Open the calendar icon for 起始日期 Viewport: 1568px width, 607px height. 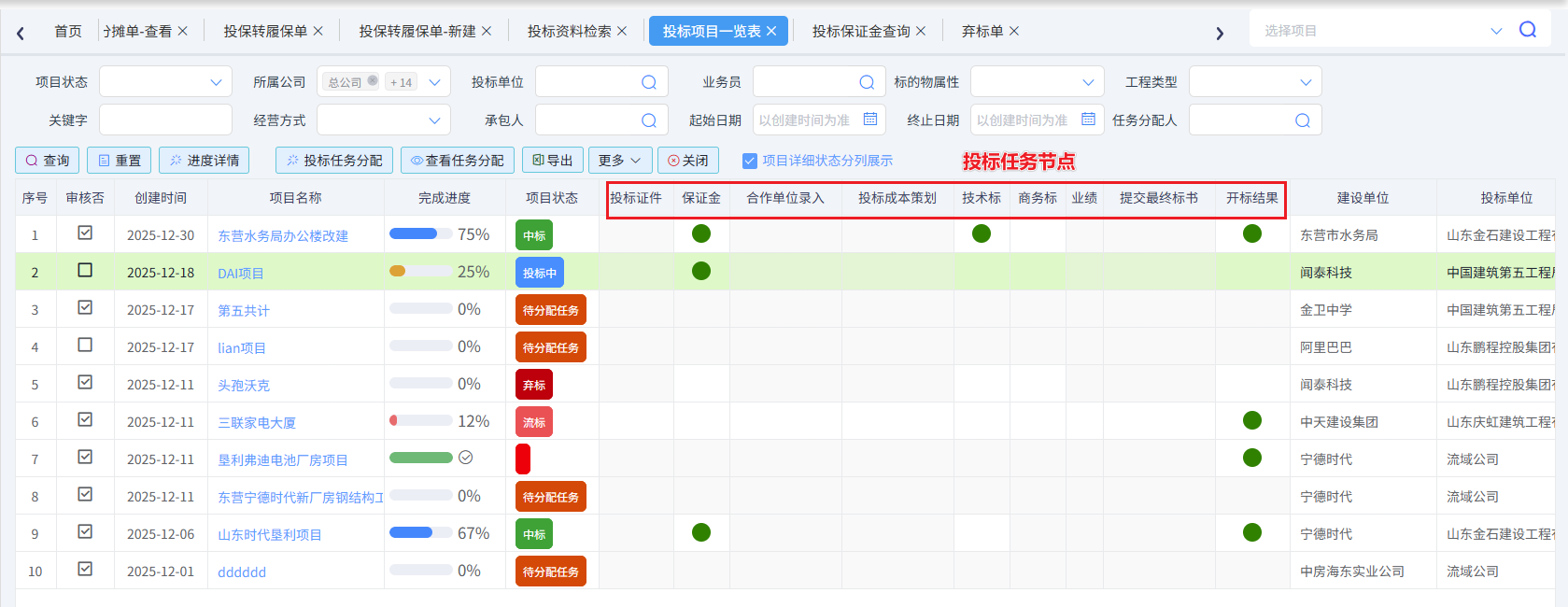(x=869, y=120)
